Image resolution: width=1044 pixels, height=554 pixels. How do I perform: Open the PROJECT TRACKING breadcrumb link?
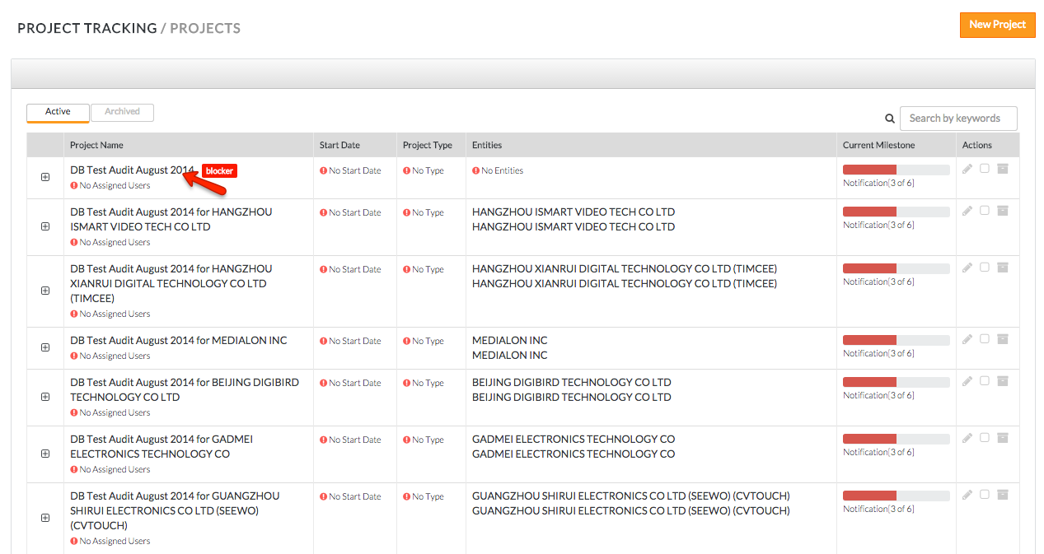[87, 28]
